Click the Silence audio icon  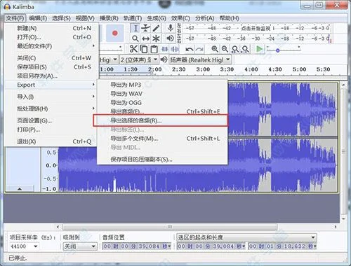pyautogui.click(x=175, y=49)
